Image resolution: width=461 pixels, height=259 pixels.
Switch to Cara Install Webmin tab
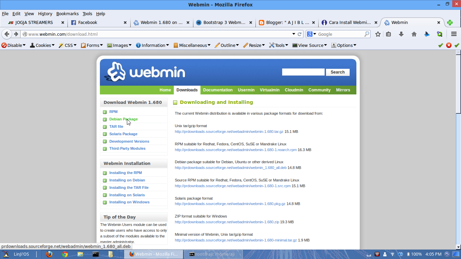[x=350, y=23]
